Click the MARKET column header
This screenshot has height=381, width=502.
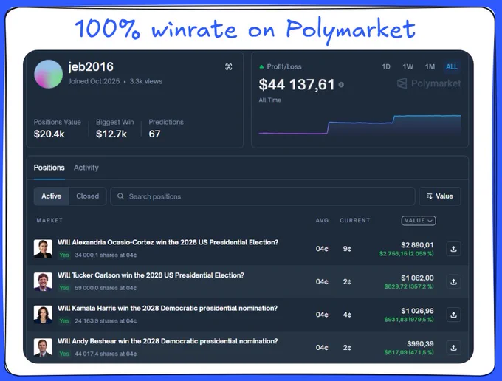49,221
